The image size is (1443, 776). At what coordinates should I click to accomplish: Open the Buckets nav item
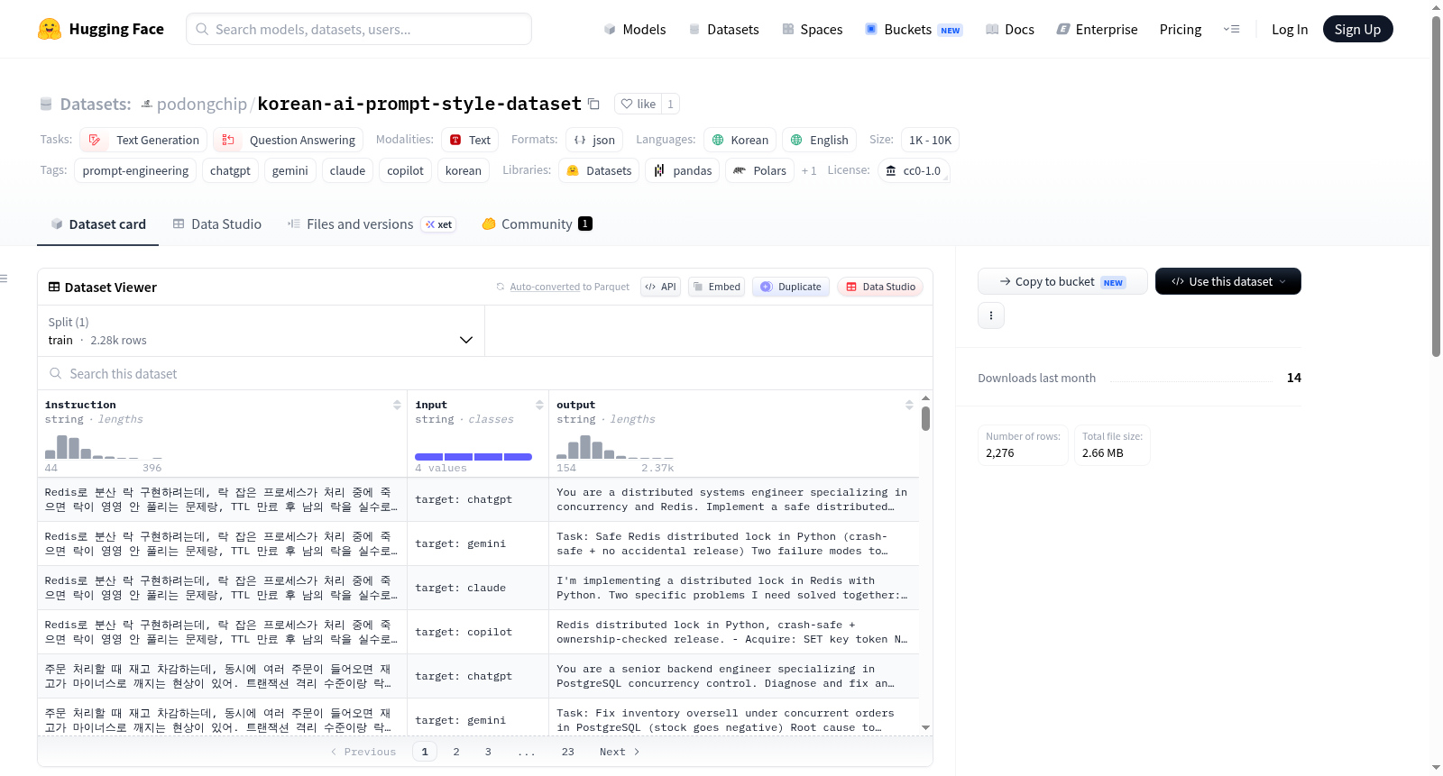pyautogui.click(x=914, y=29)
